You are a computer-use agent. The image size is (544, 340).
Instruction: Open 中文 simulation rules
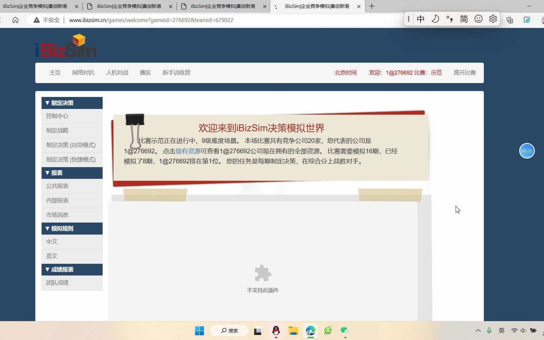[x=72, y=242]
